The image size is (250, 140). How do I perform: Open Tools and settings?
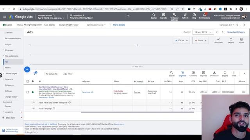[174, 17]
